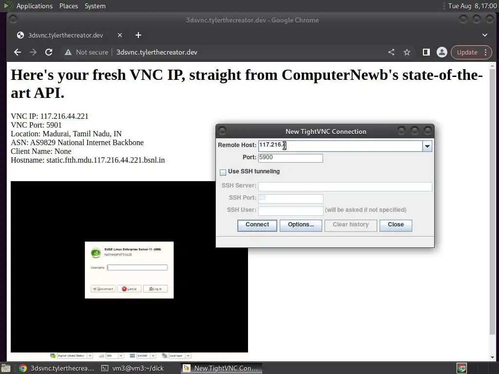The width and height of the screenshot is (499, 374).
Task: Switch to vm3 terminal taskbar entry
Action: (133, 368)
